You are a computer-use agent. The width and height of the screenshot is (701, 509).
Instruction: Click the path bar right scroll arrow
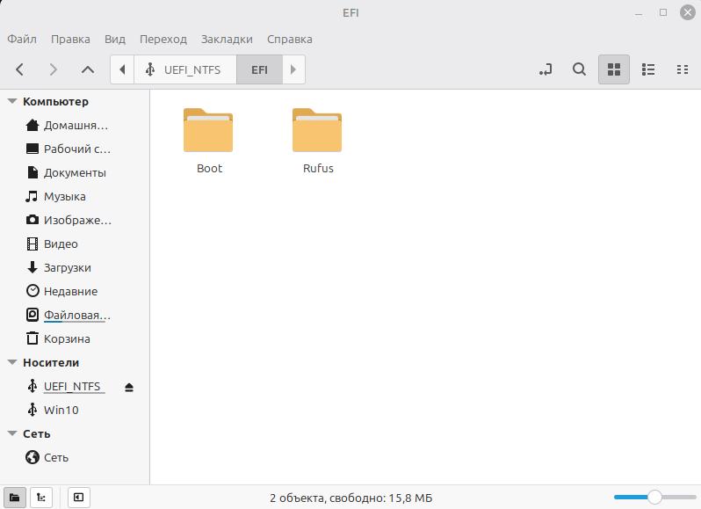coord(293,69)
